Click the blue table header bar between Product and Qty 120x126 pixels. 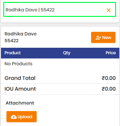tap(42, 53)
